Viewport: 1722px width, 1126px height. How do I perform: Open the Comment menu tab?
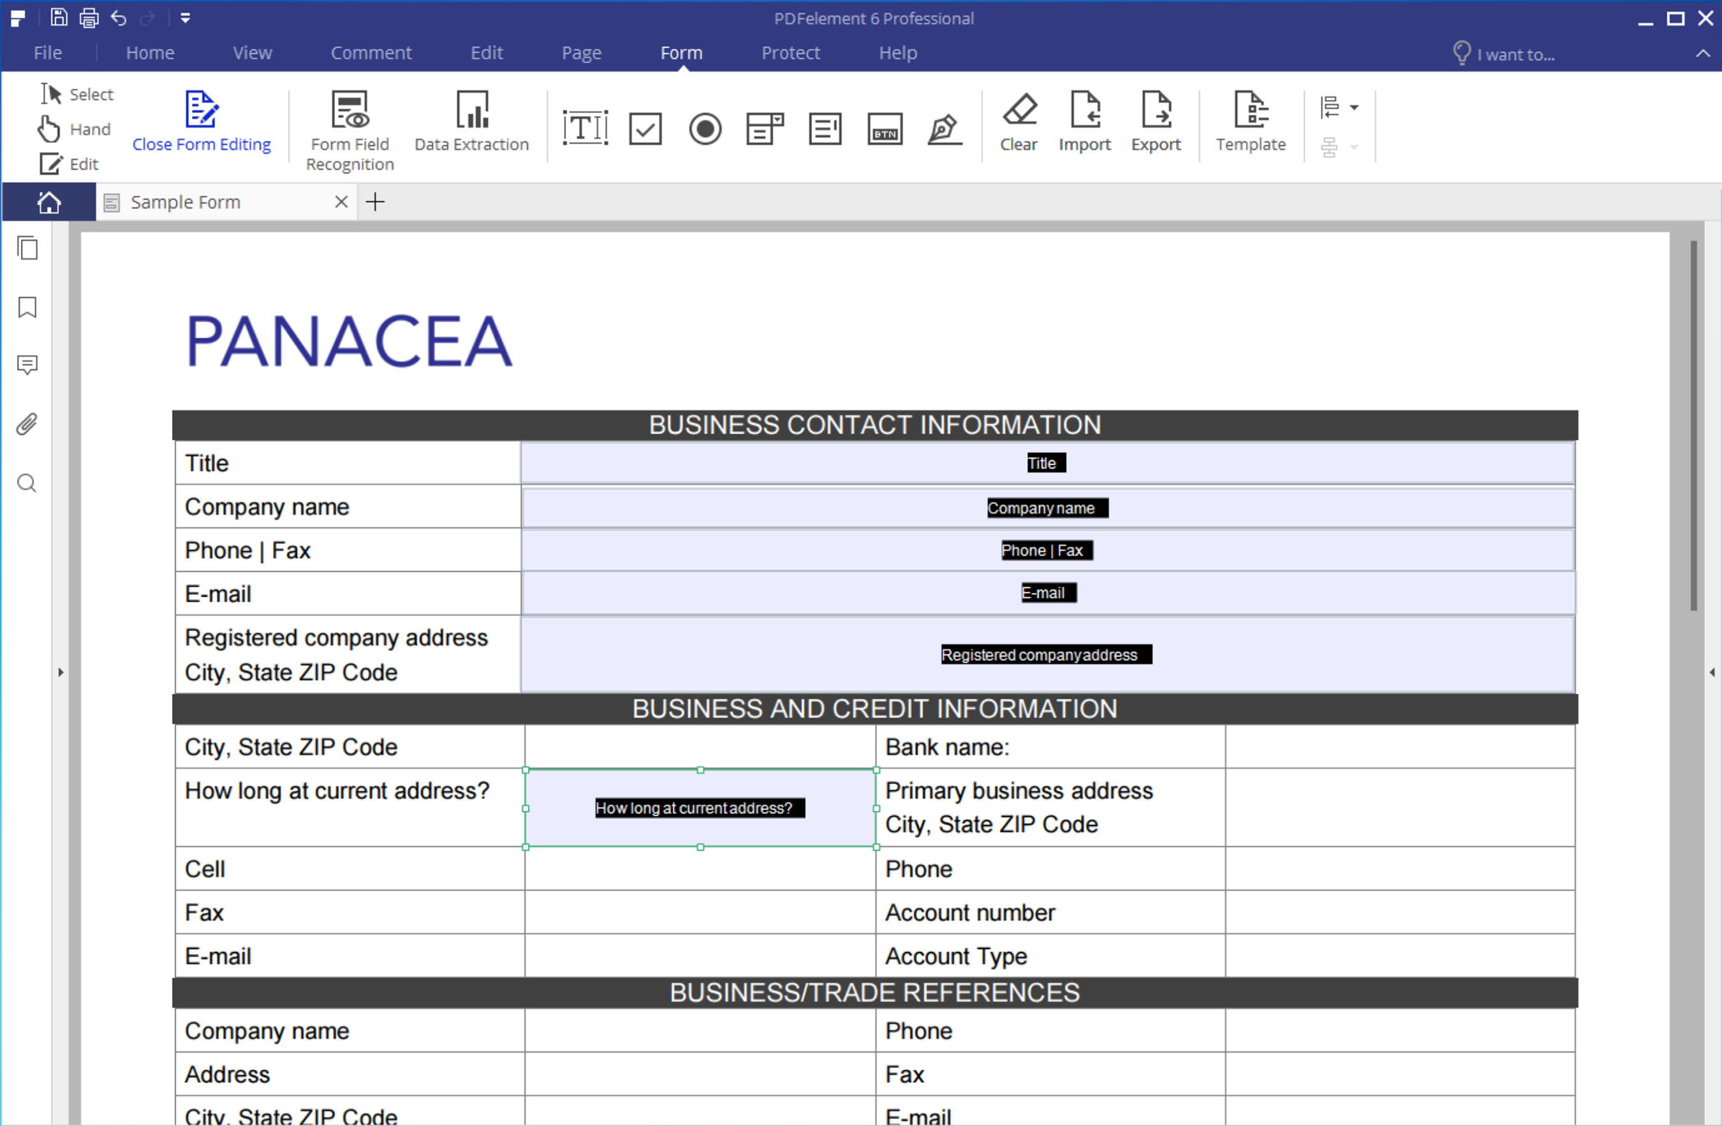pos(371,53)
